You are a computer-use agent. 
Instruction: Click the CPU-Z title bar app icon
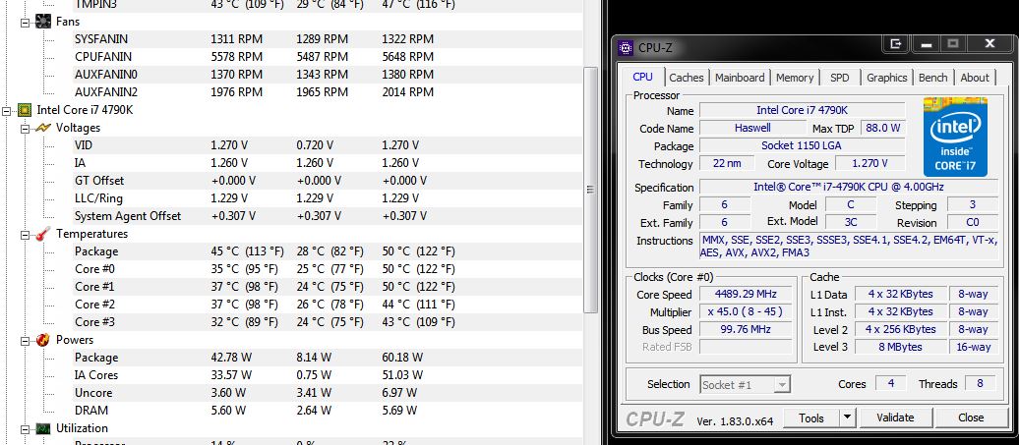pyautogui.click(x=626, y=47)
